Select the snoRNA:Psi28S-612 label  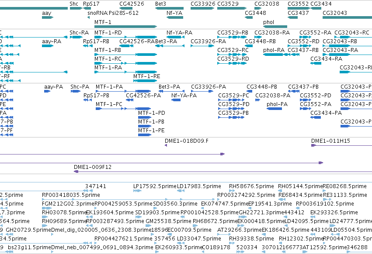pyautogui.click(x=113, y=13)
